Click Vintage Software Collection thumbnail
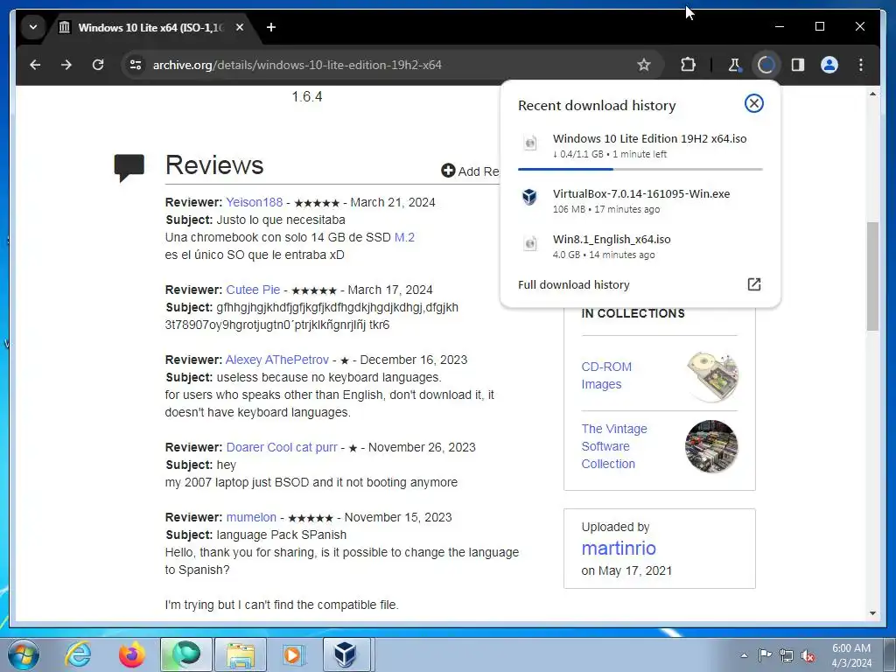Screen dimensions: 896x672 711,446
